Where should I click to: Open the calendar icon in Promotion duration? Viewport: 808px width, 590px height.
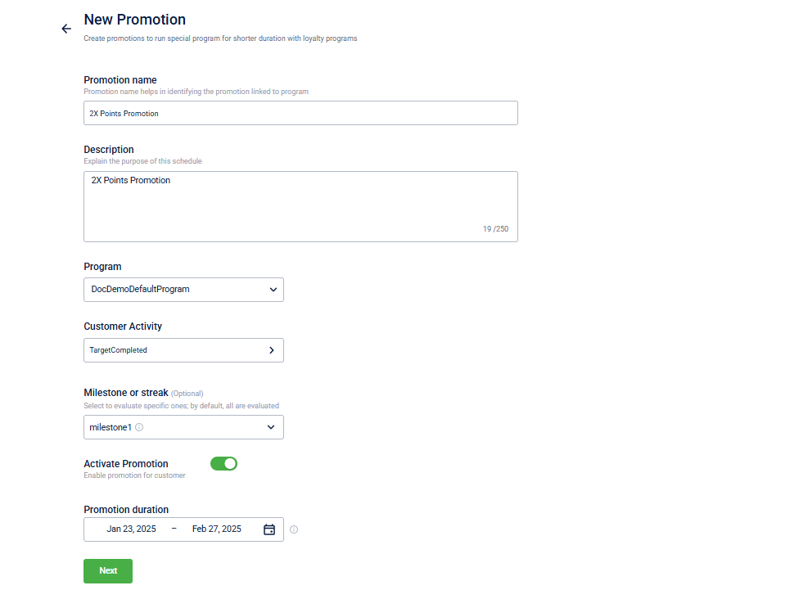pyautogui.click(x=269, y=529)
